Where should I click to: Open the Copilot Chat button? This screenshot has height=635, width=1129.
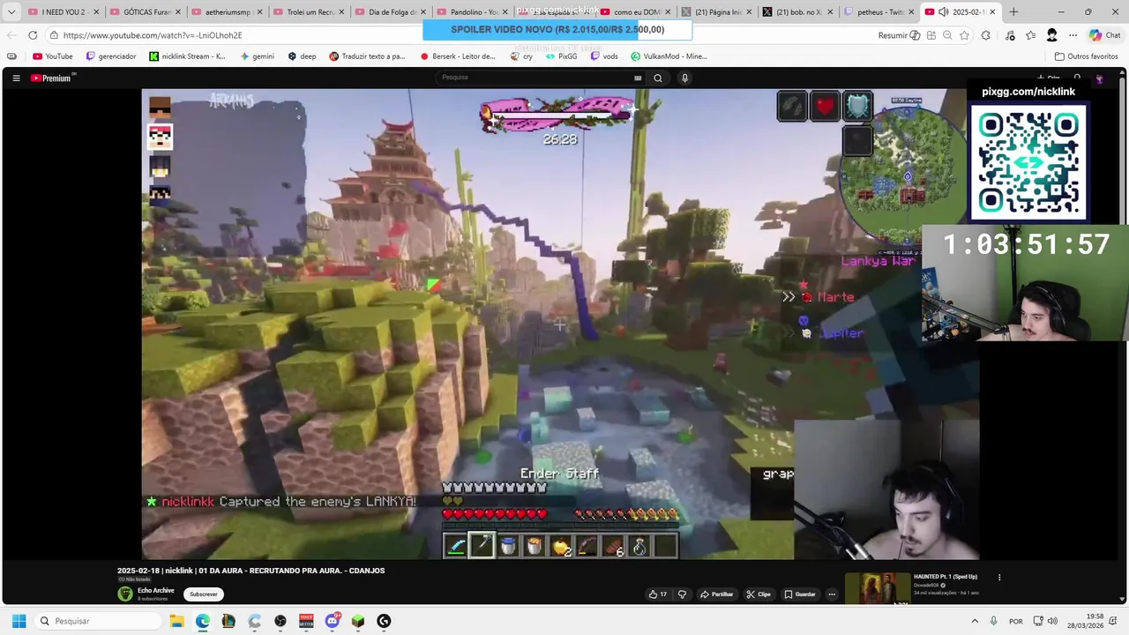(x=1105, y=35)
